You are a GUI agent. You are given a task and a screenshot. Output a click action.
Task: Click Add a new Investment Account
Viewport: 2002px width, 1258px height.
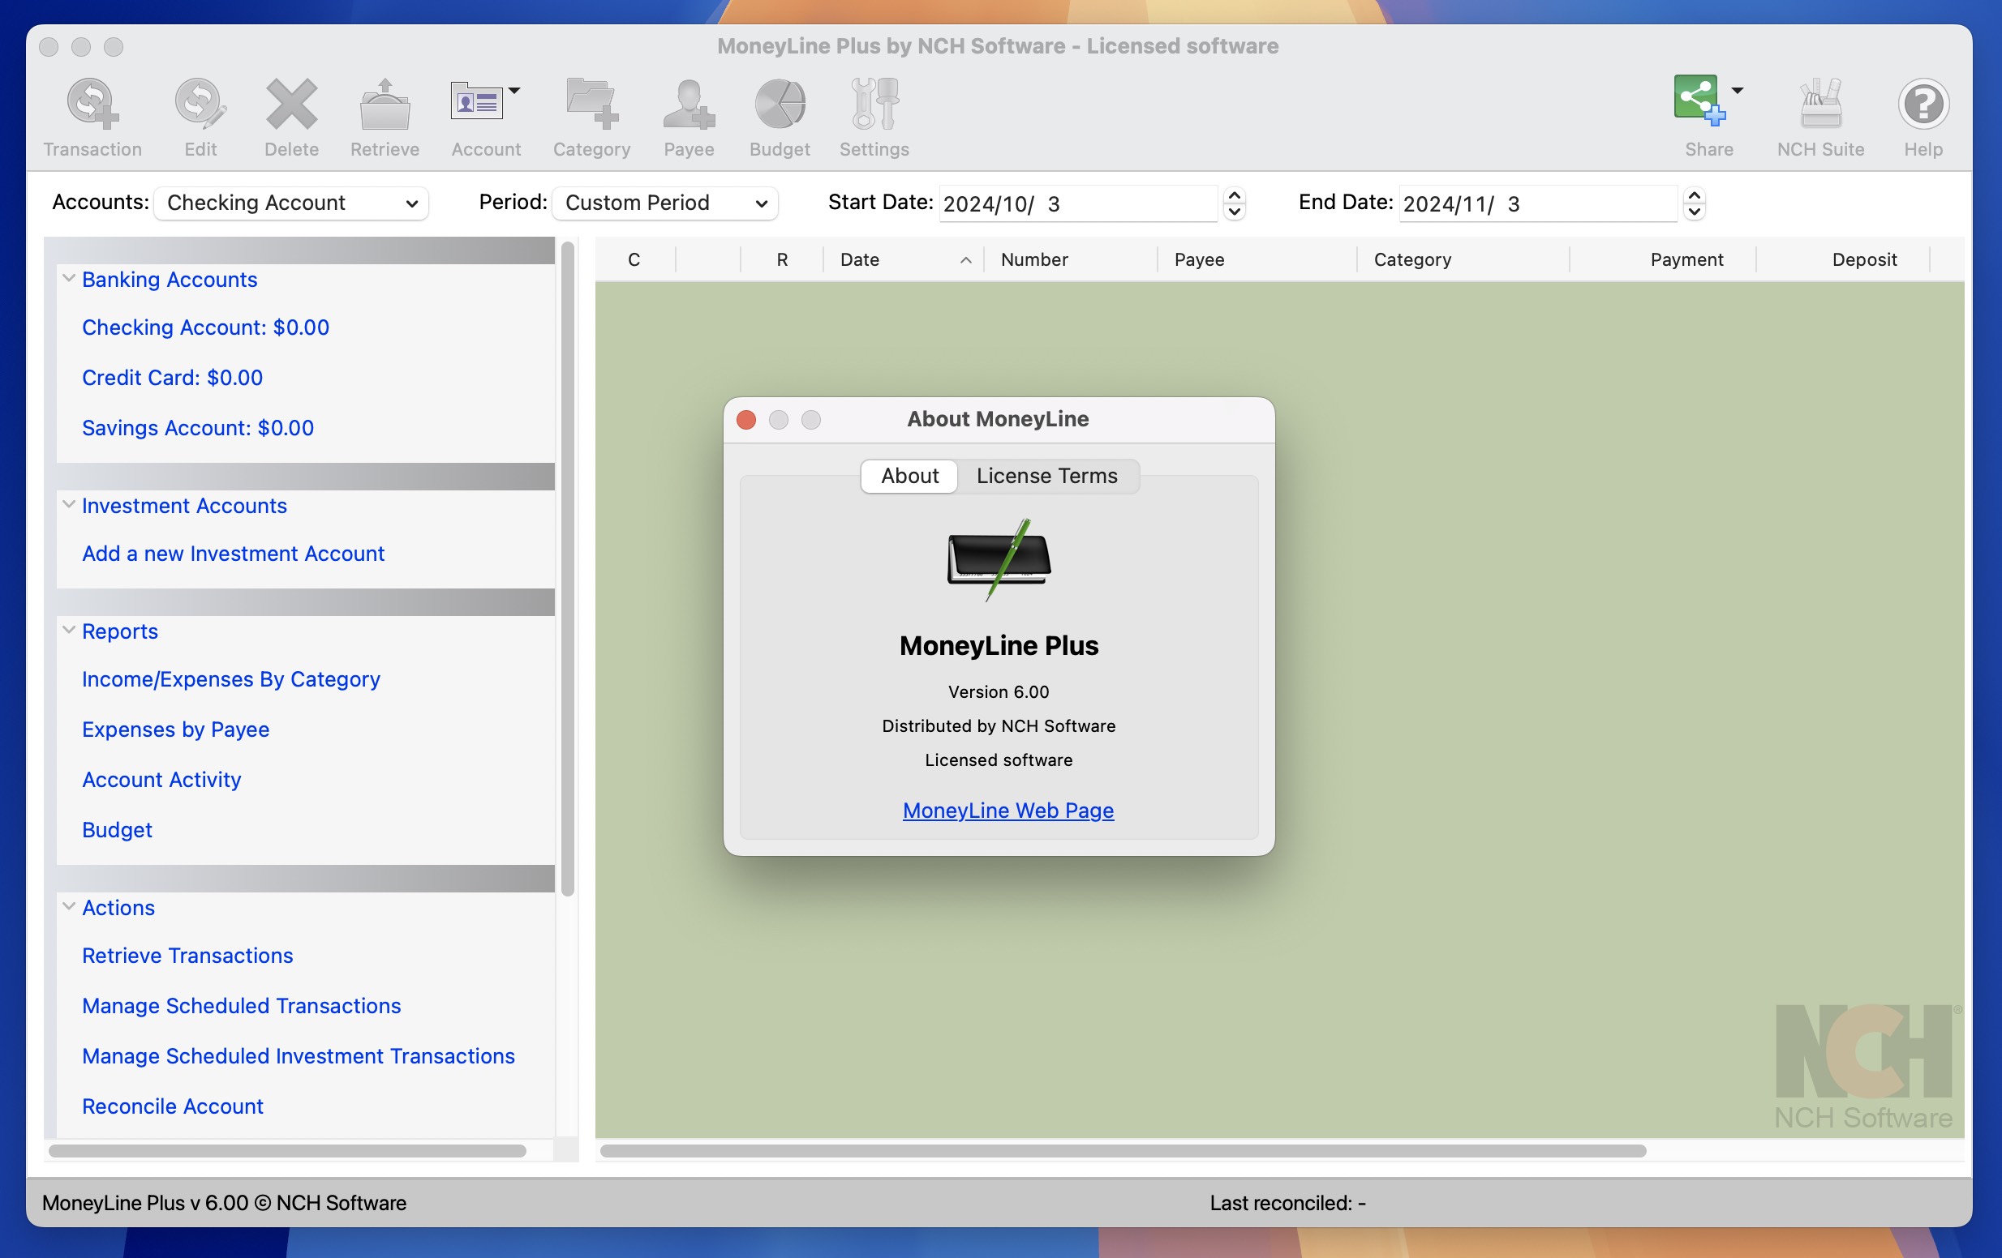coord(233,554)
